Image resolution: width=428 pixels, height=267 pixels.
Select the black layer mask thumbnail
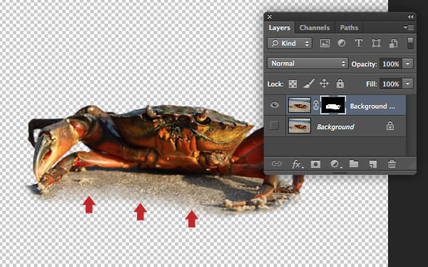(x=333, y=105)
